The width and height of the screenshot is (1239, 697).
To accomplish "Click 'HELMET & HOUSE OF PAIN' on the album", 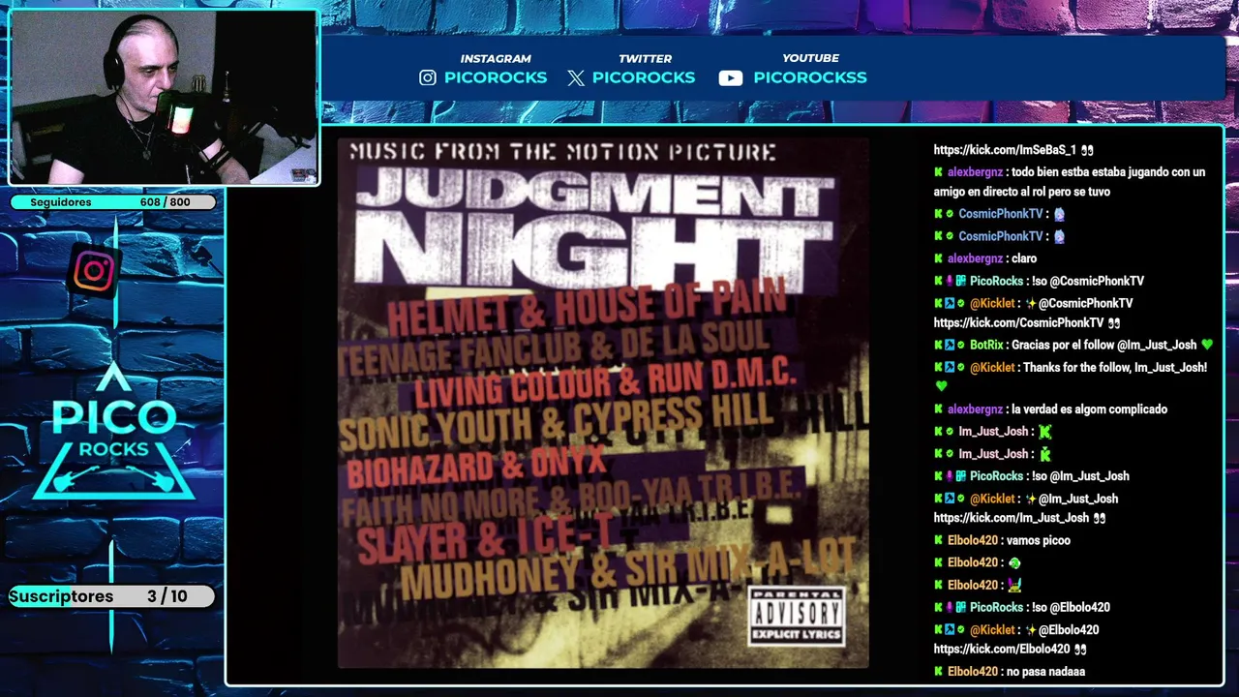I will (587, 309).
